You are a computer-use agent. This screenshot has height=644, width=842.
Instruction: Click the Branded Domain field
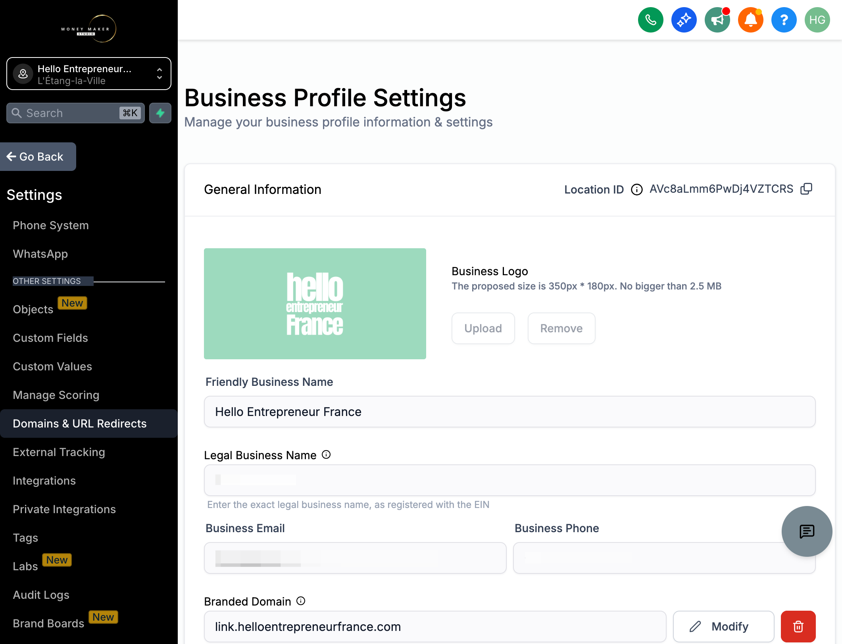pos(435,627)
